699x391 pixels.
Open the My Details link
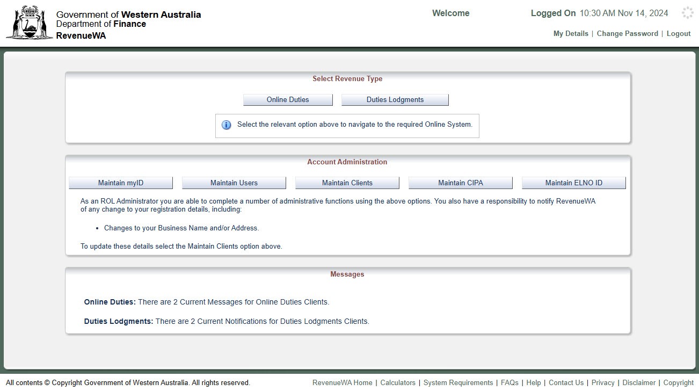571,33
